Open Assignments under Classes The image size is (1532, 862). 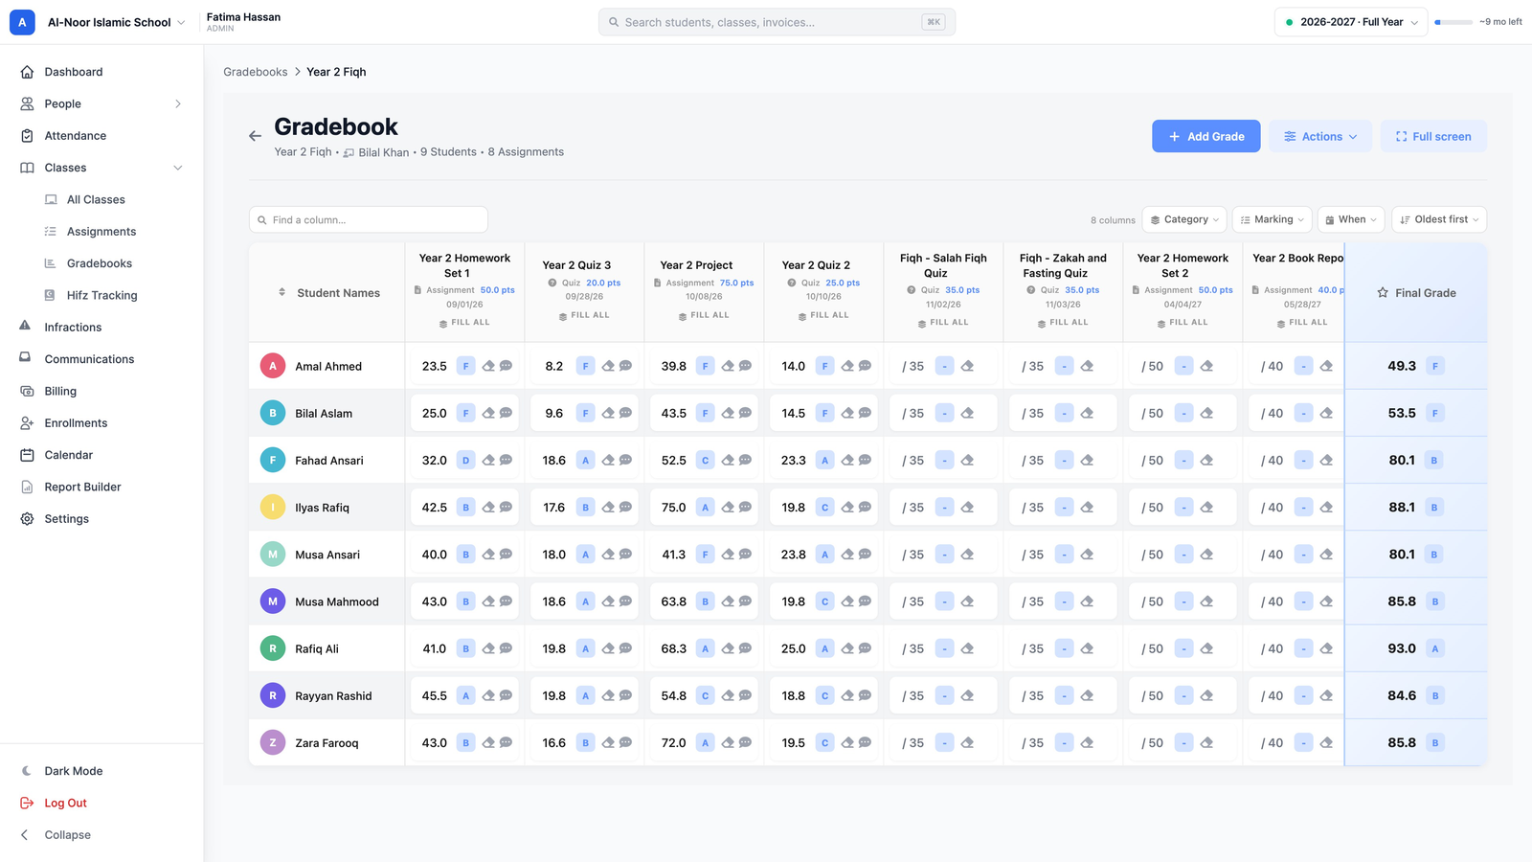click(101, 232)
